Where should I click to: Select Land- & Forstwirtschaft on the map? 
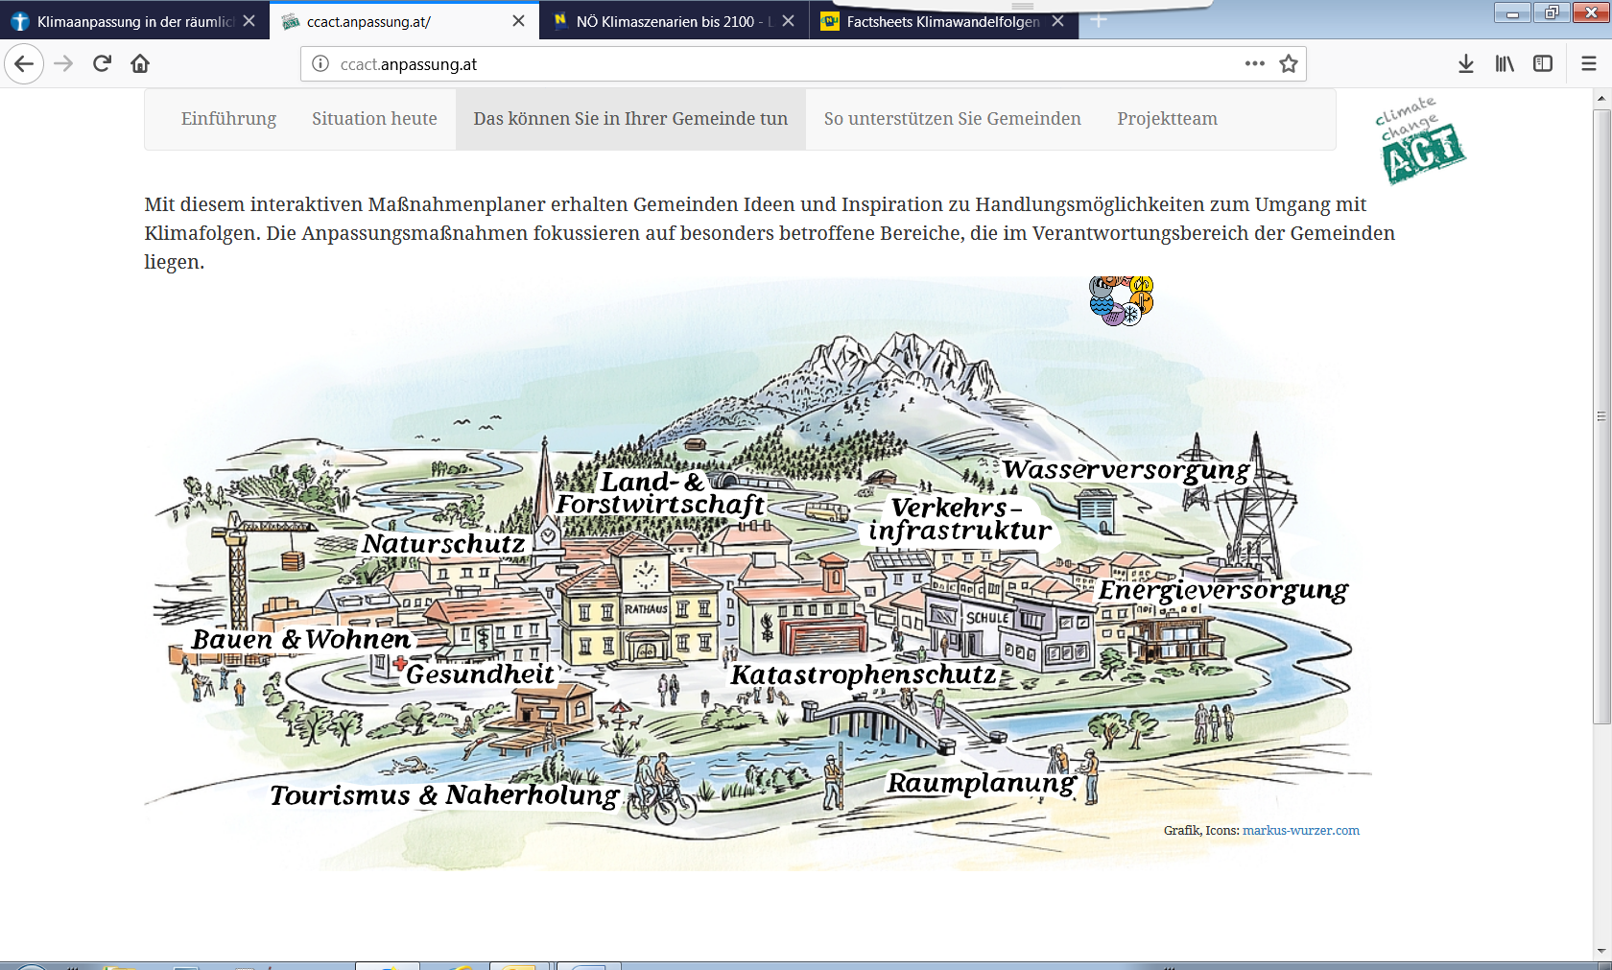click(660, 493)
